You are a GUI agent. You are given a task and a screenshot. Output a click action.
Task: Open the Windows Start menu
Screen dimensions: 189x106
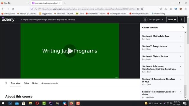click(x=3, y=103)
